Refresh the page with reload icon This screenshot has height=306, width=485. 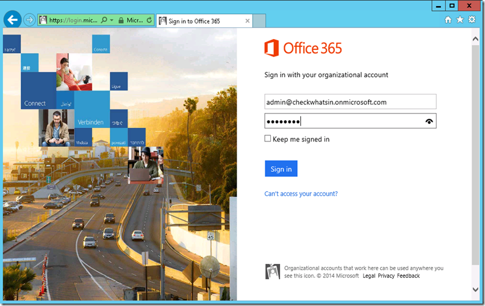(149, 20)
